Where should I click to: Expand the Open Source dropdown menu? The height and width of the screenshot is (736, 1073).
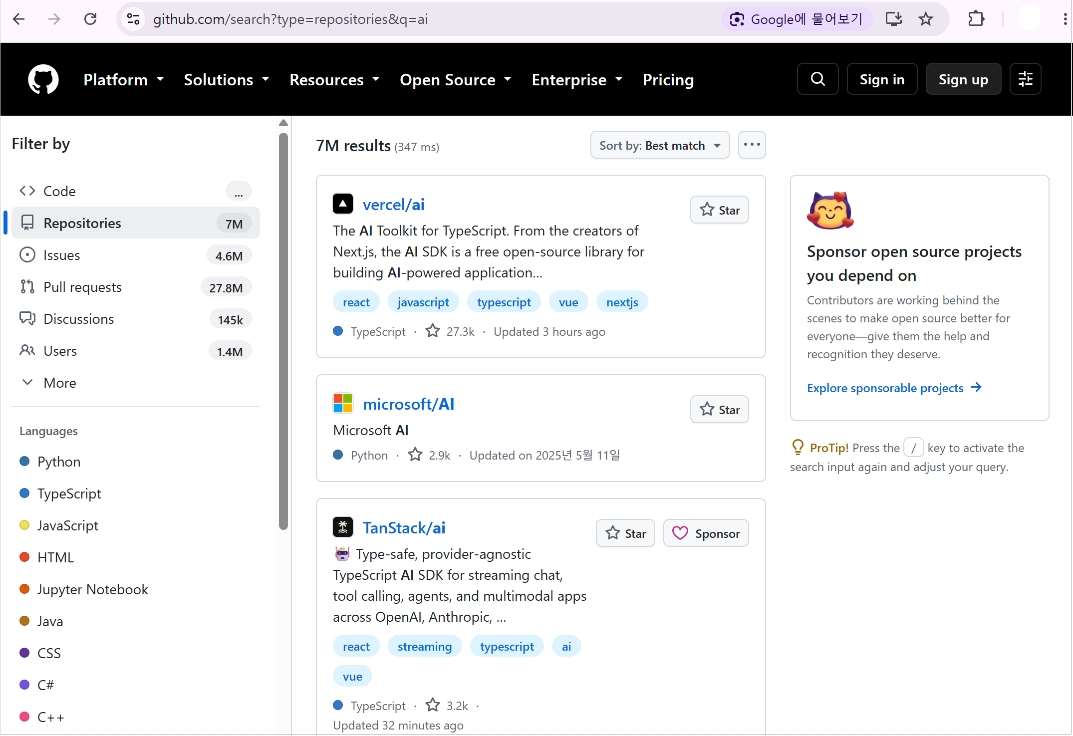[456, 80]
